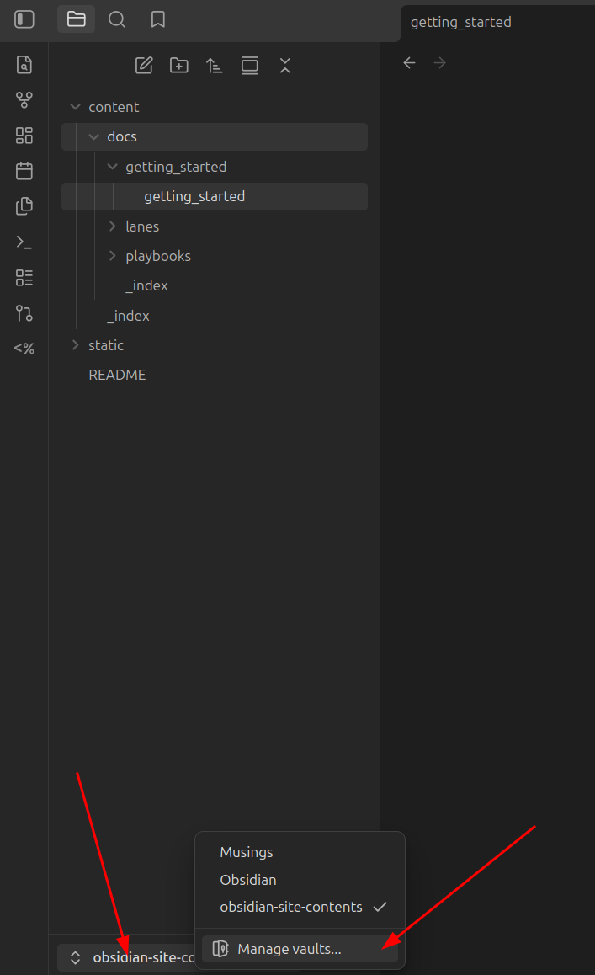Click the insert template ribbon icon

point(24,205)
